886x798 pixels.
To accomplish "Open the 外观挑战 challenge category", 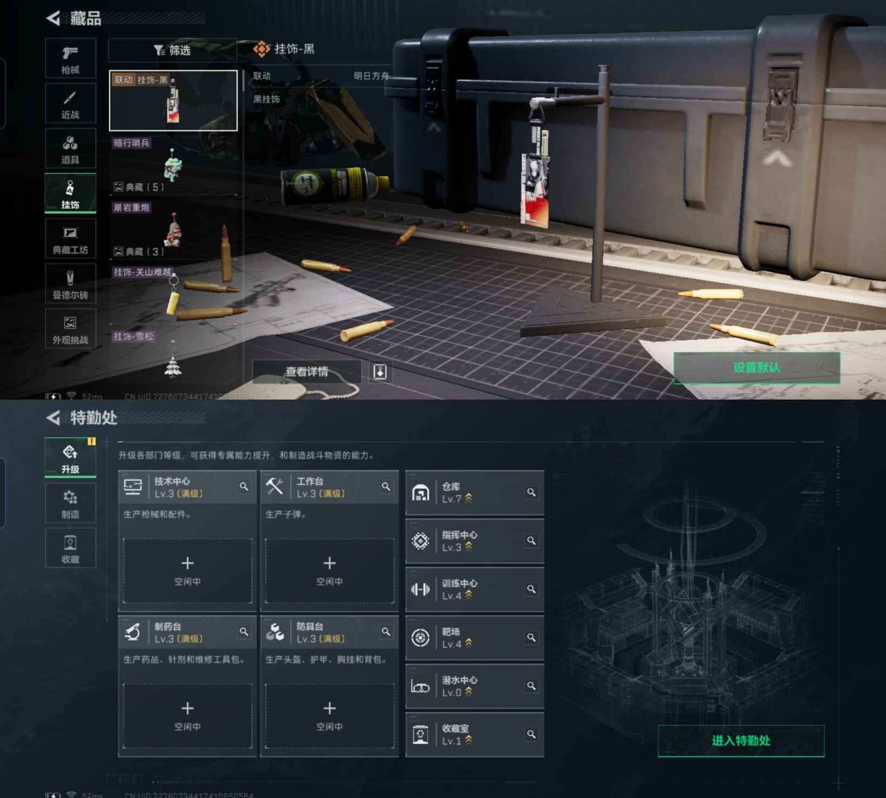I will [70, 329].
